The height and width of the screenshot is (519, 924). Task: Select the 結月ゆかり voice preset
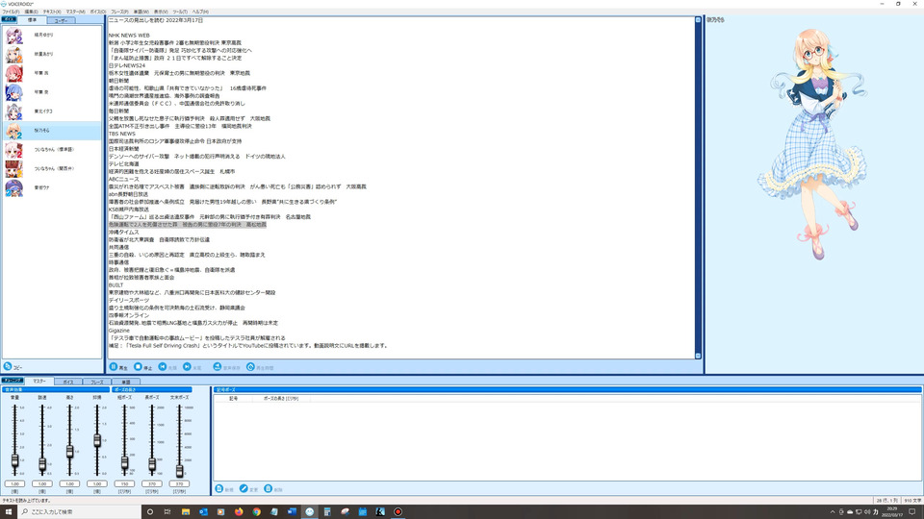coord(52,36)
